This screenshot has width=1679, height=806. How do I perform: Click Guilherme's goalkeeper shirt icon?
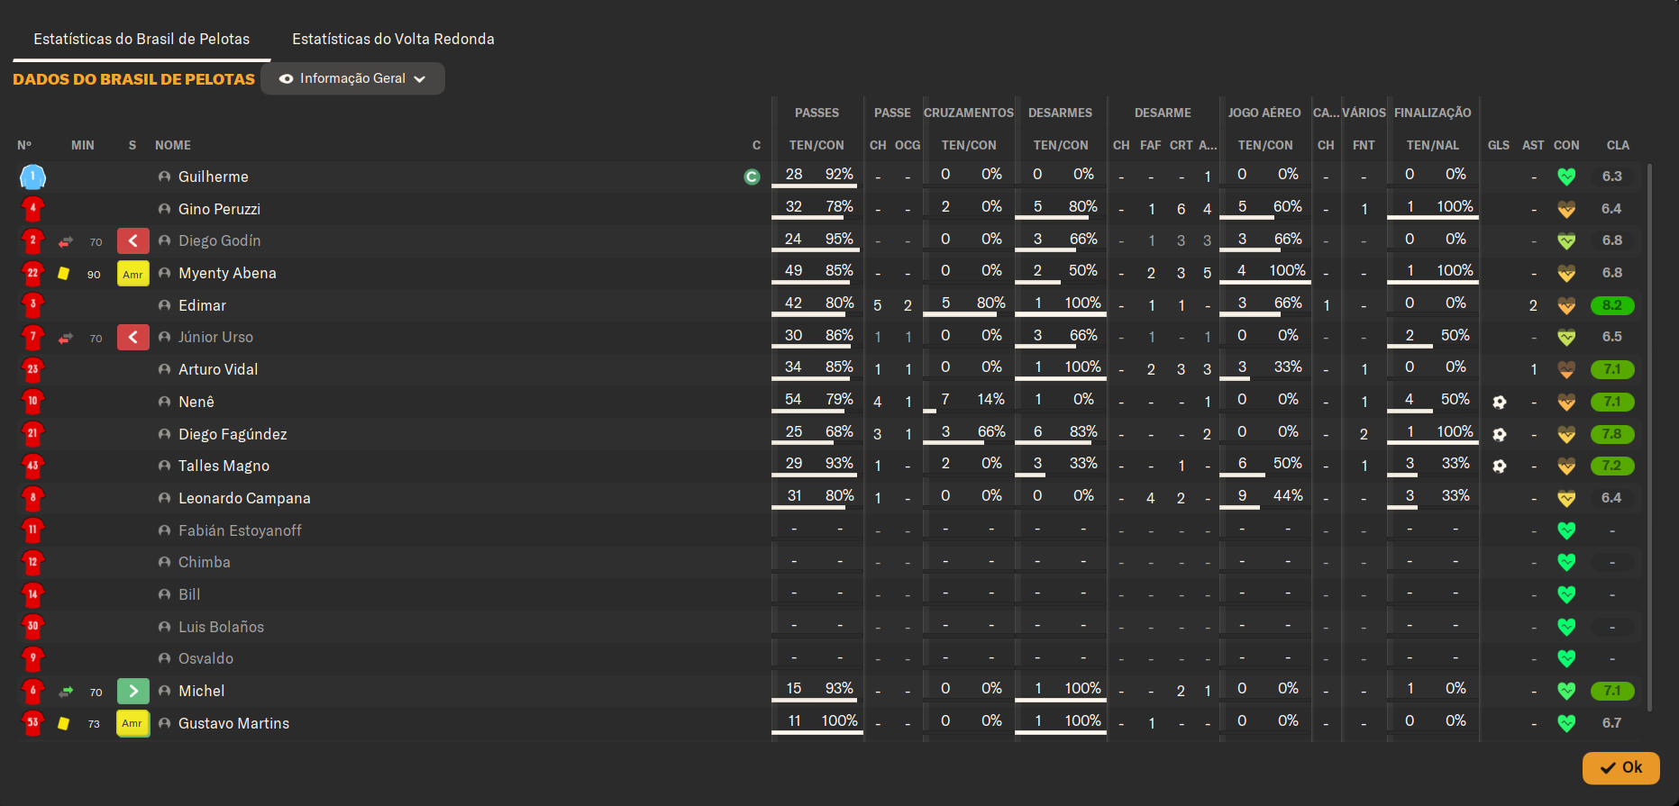click(32, 177)
